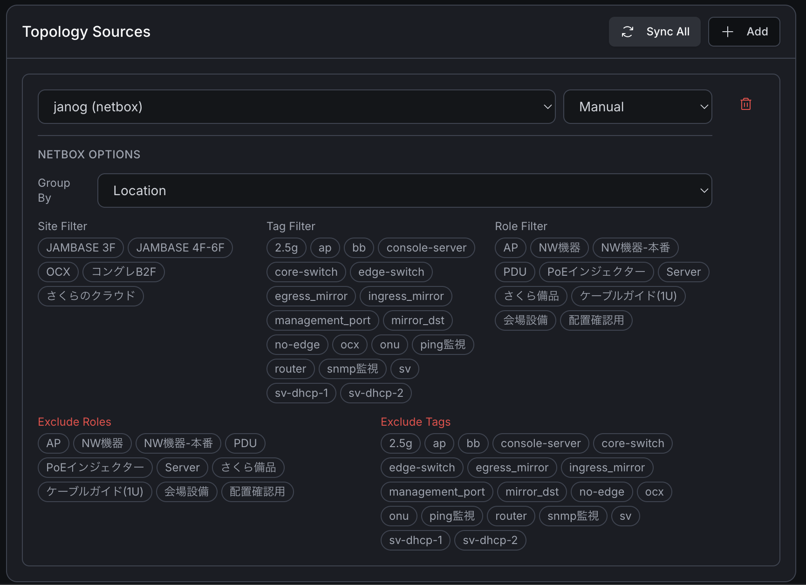This screenshot has width=806, height=585.
Task: Select NW機器-本番 in Role Filter
Action: pyautogui.click(x=635, y=248)
